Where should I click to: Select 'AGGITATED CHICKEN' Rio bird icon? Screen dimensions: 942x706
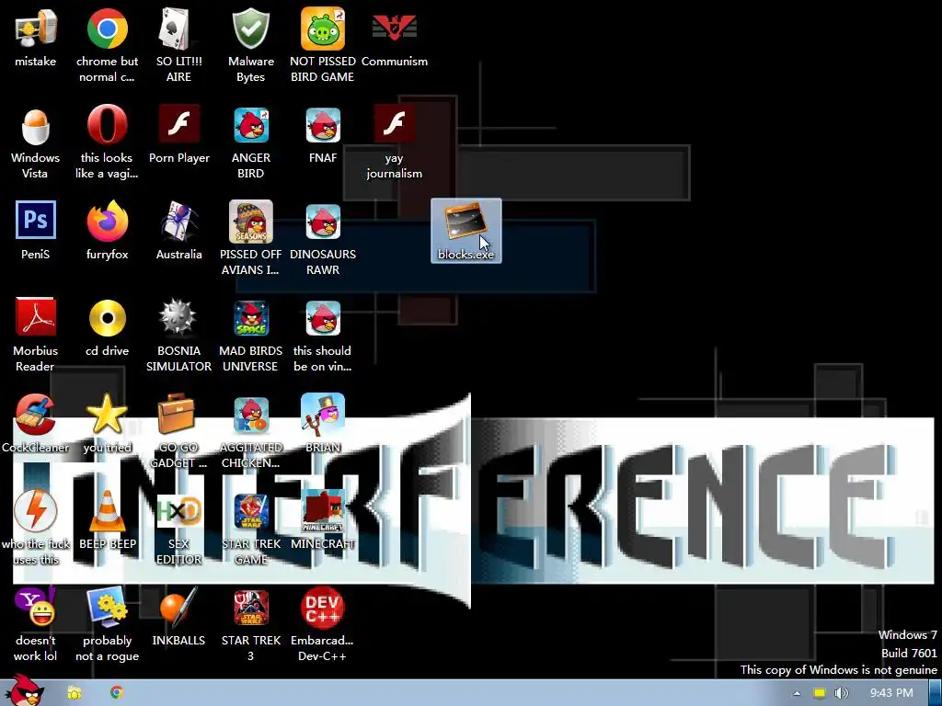coord(250,415)
